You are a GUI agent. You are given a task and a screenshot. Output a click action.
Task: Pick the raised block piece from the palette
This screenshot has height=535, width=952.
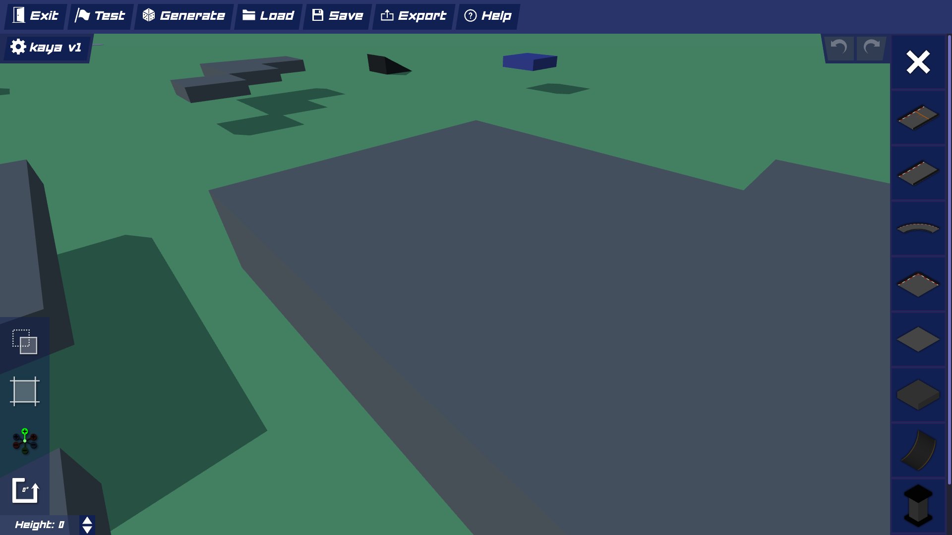pyautogui.click(x=917, y=395)
